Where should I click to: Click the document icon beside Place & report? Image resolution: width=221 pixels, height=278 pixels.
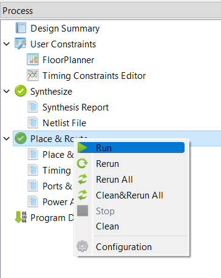(x=33, y=154)
